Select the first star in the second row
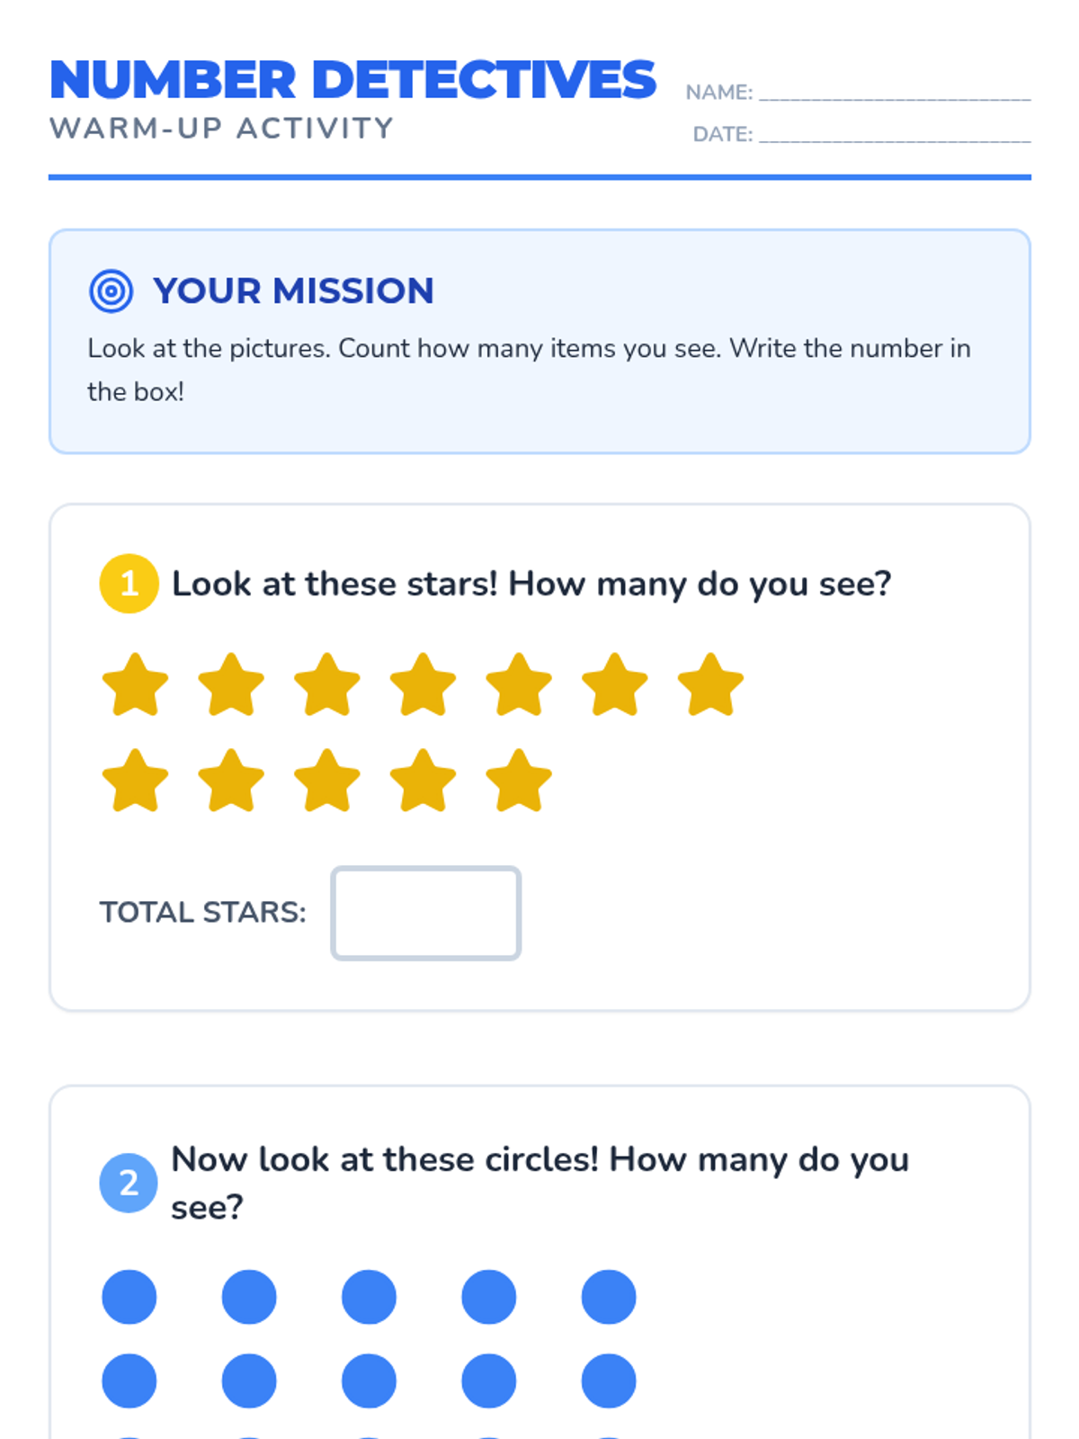Screen dimensions: 1079x1439 [136, 782]
